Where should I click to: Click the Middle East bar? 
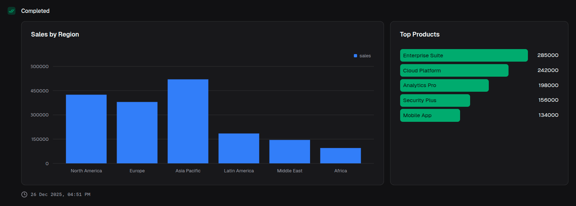point(290,152)
